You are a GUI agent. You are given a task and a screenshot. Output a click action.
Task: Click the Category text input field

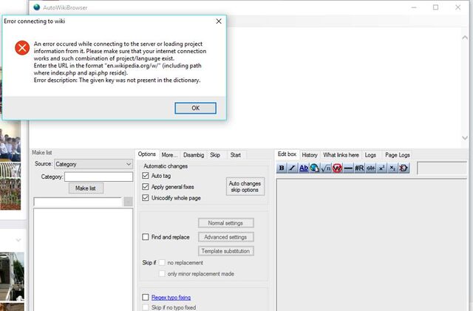tap(98, 177)
